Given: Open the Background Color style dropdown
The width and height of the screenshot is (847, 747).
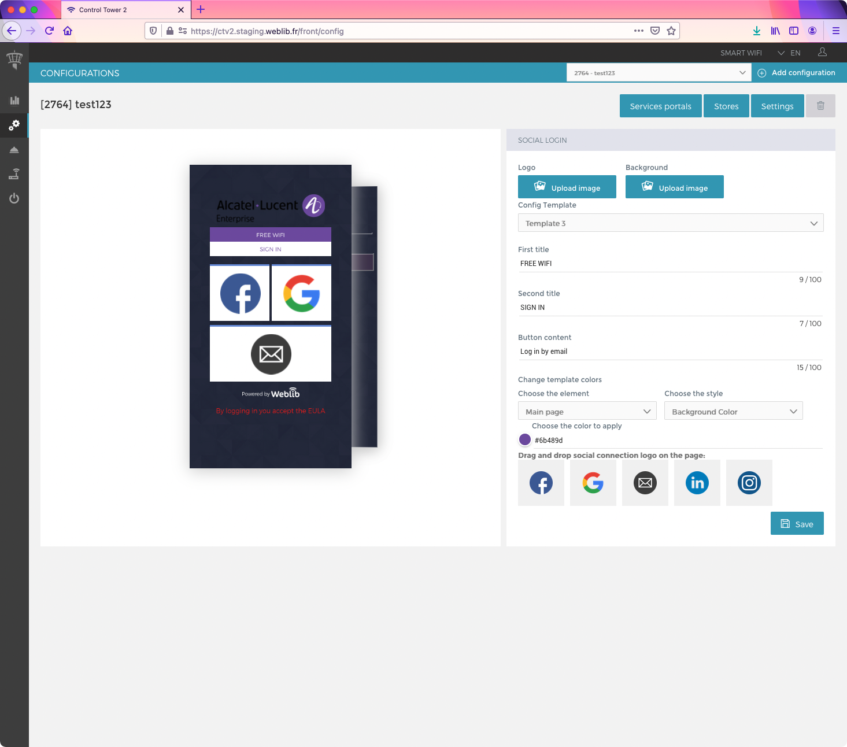Looking at the screenshot, I should click(x=733, y=411).
